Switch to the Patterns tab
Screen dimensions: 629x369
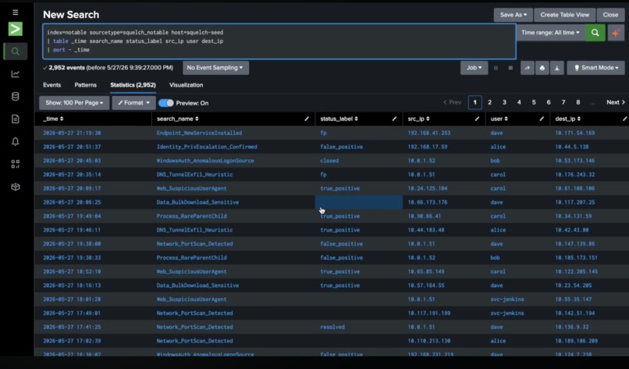coord(85,85)
